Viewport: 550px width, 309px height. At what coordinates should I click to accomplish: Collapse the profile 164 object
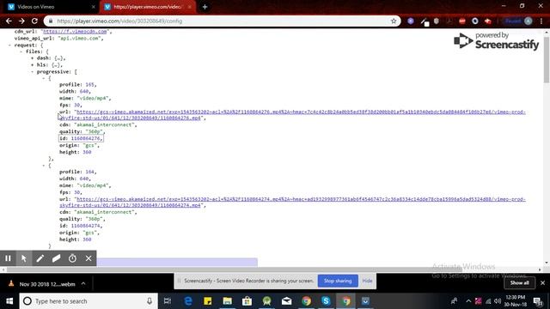[x=44, y=166]
